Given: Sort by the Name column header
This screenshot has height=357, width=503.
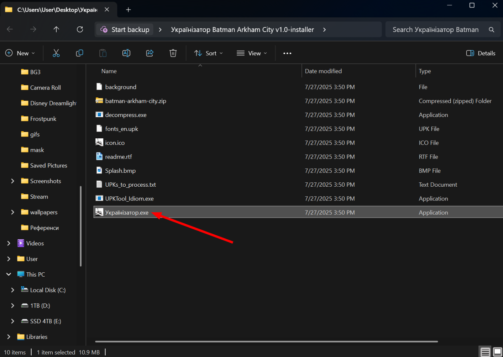Looking at the screenshot, I should coord(109,71).
